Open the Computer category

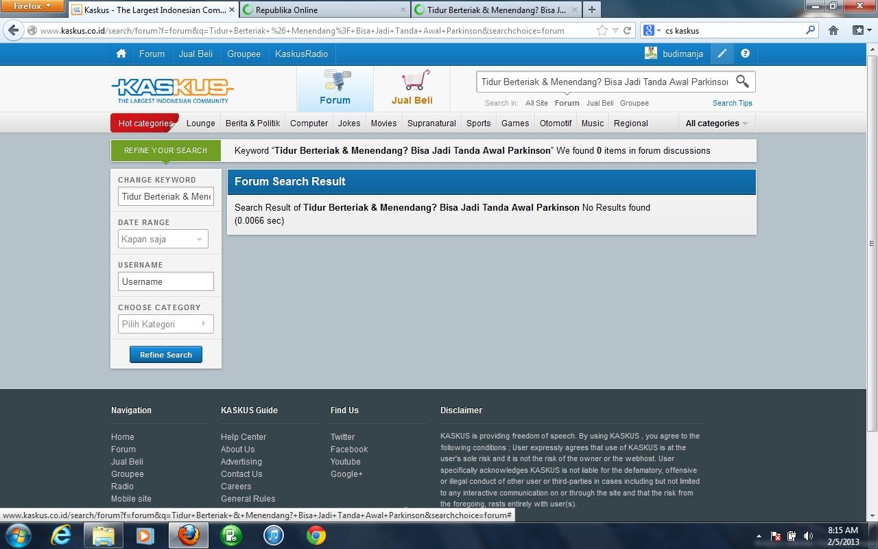(309, 124)
